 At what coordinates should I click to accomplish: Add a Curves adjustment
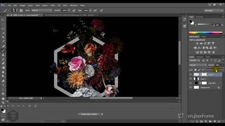[205, 43]
